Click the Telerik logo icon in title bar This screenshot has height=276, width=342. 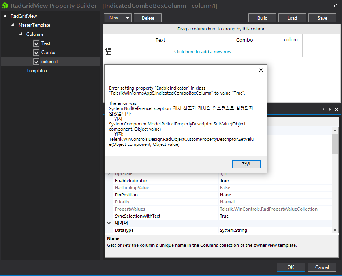5,6
